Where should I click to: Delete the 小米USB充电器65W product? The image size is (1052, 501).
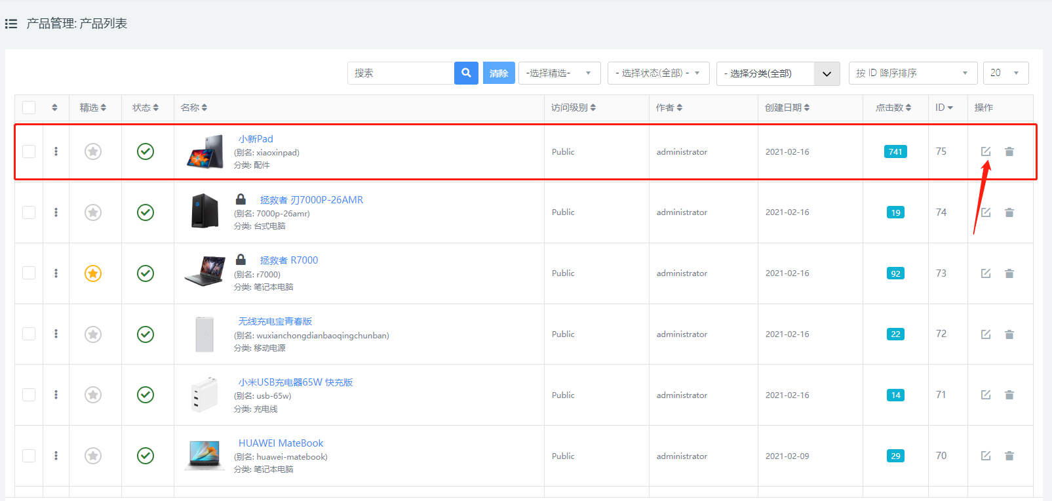[1009, 395]
